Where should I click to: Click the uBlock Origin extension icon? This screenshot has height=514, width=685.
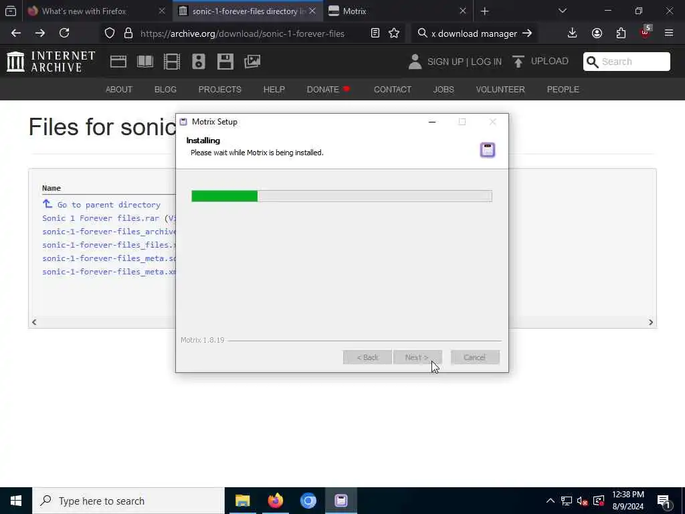pos(646,33)
